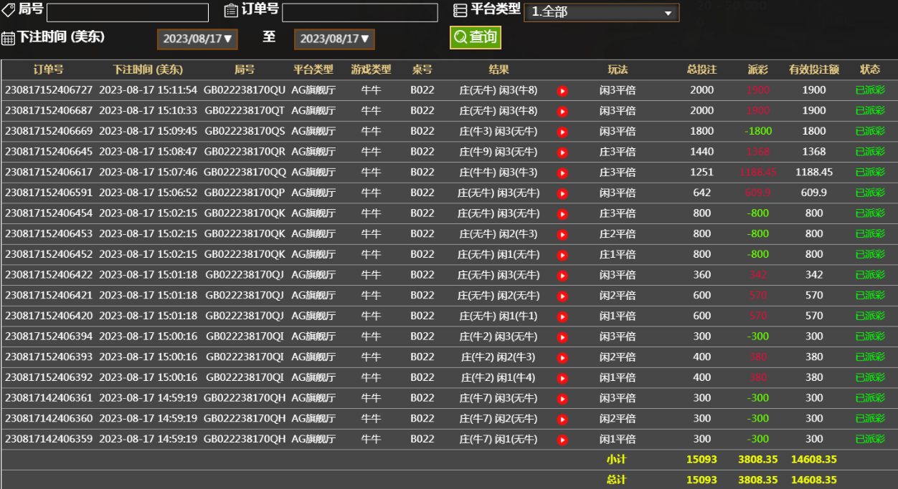Play video replay for order 230817152406617
Image resolution: width=898 pixels, height=489 pixels.
[562, 173]
